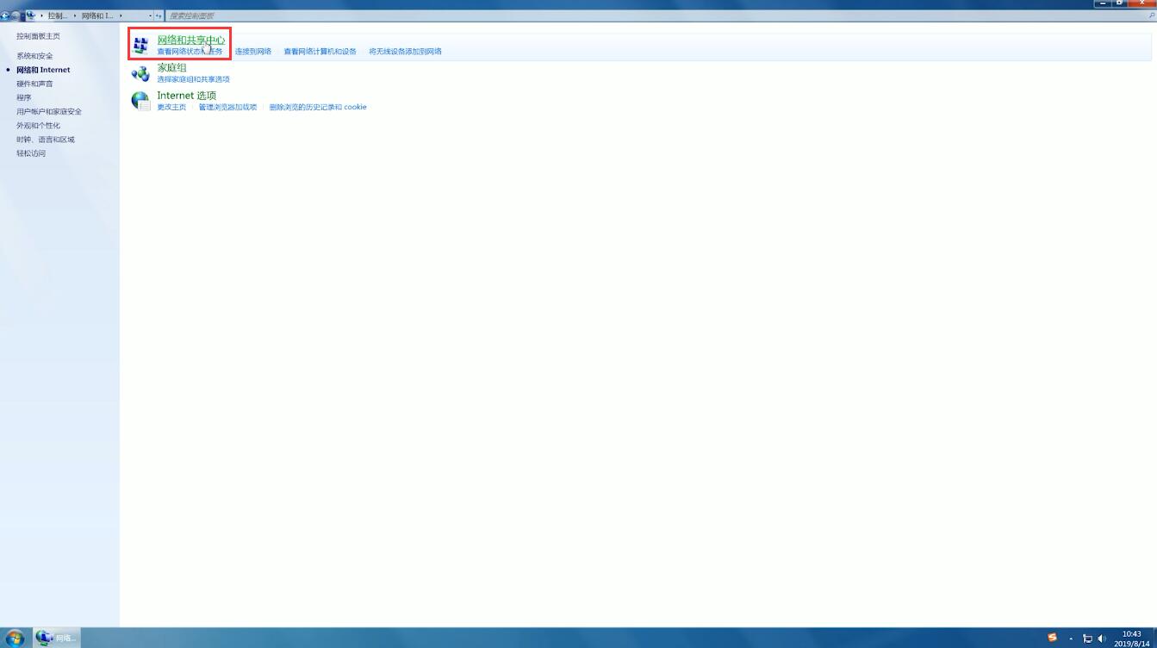Click the taskbar clock showing 10:43
This screenshot has width=1157, height=648.
[x=1132, y=639]
